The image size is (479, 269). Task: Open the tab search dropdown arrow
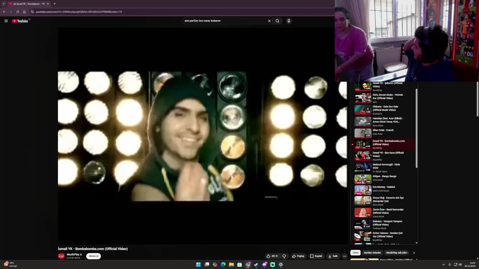click(x=4, y=4)
